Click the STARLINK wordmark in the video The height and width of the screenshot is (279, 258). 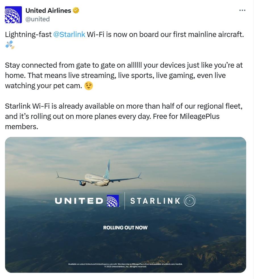pyautogui.click(x=155, y=201)
